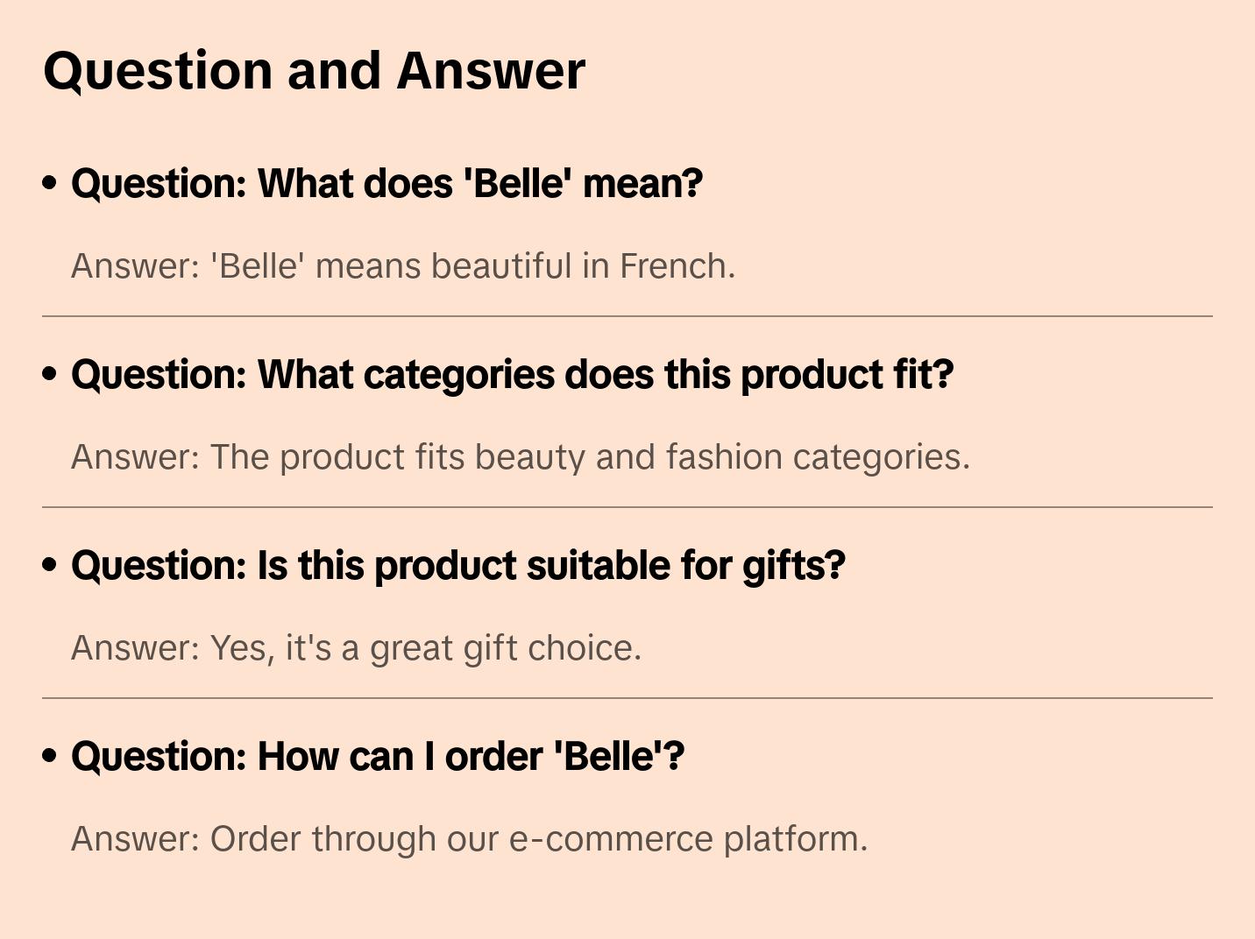Click the bullet beside the order question

tap(50, 755)
